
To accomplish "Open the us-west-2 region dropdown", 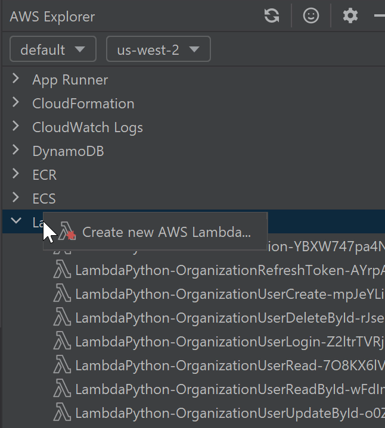I will [x=158, y=50].
